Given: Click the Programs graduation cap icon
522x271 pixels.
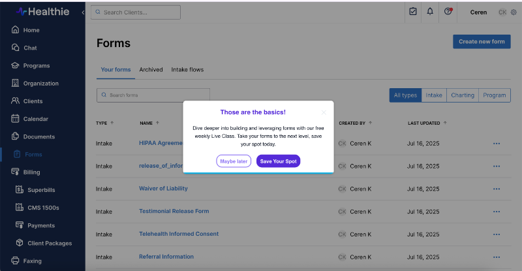Looking at the screenshot, I should tap(15, 65).
